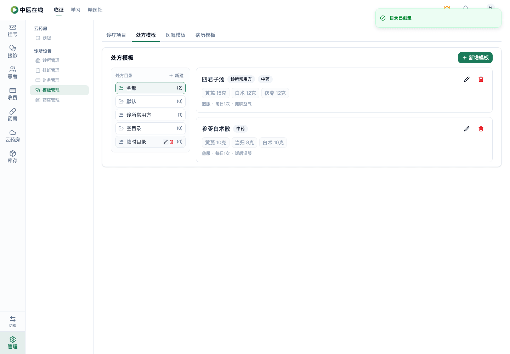Open the 管理 management gear item
This screenshot has width=510, height=354.
[12, 343]
